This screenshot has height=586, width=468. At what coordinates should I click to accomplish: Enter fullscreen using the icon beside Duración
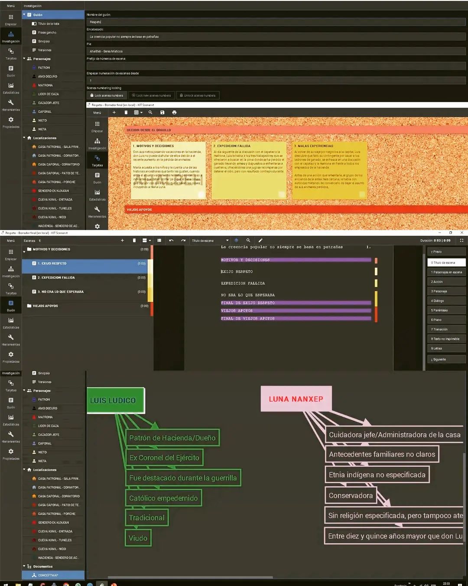pos(461,240)
